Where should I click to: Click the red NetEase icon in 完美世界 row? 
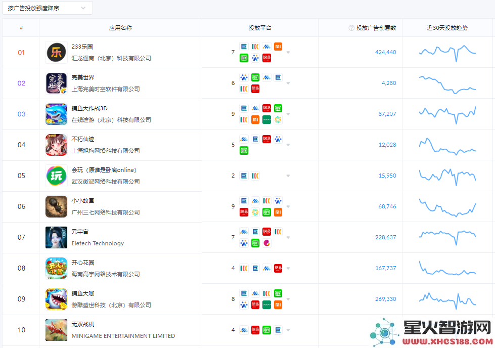(x=255, y=89)
